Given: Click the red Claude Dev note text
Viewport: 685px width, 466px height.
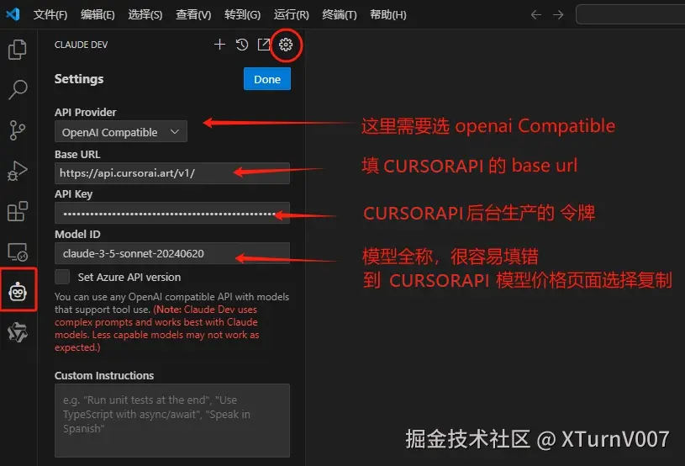Looking at the screenshot, I should [157, 328].
